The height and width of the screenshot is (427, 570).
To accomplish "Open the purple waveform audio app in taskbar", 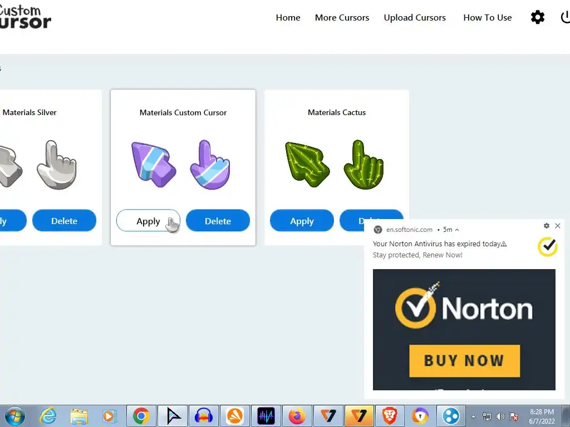I will (266, 416).
